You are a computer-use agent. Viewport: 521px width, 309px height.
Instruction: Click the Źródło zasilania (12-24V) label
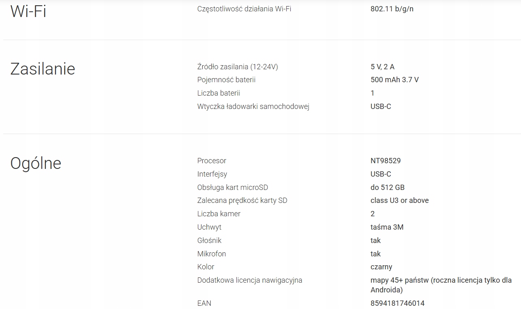click(x=238, y=67)
